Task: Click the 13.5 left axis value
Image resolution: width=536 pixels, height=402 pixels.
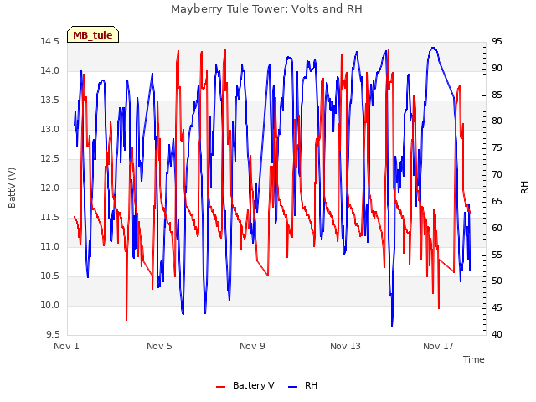Action: click(x=50, y=100)
